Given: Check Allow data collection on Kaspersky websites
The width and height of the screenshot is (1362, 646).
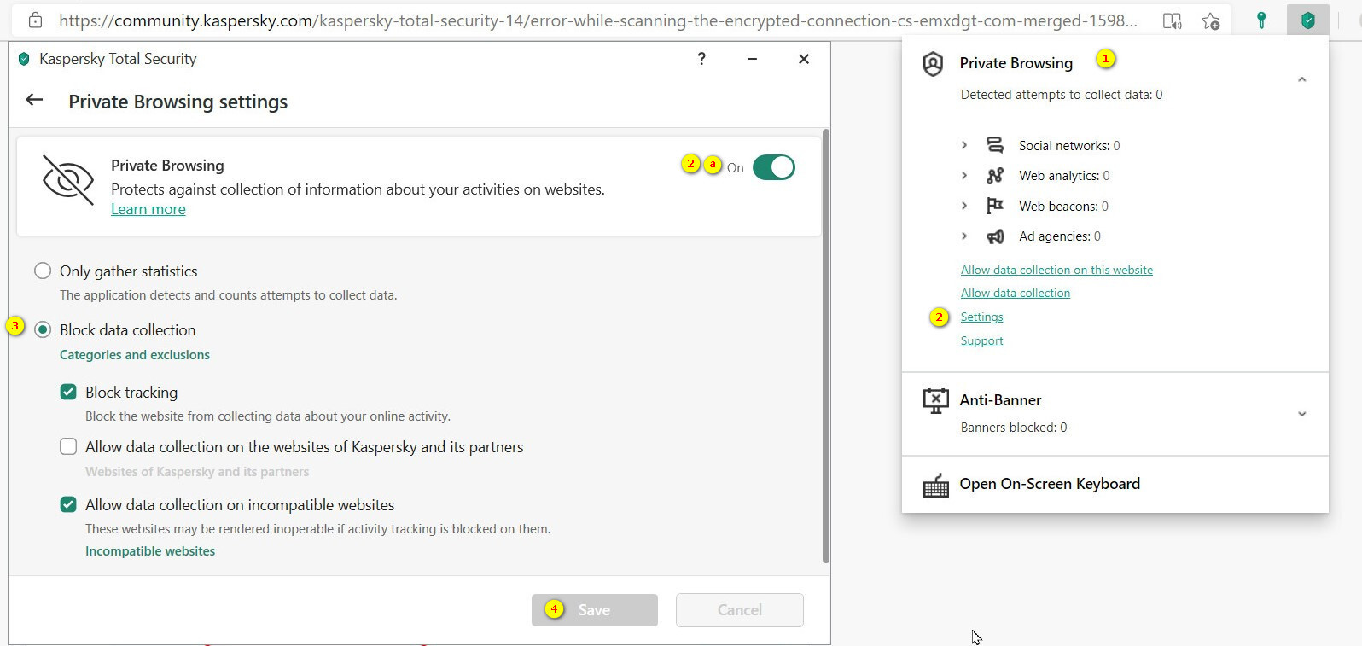Looking at the screenshot, I should (x=68, y=446).
